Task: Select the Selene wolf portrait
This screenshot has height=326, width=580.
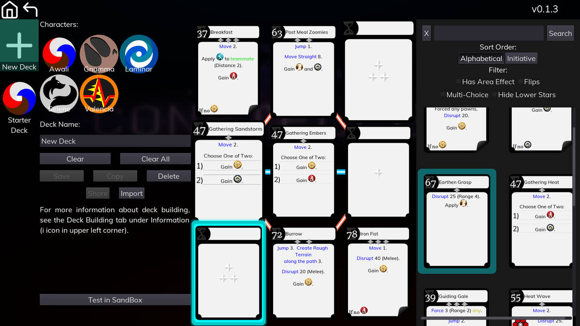Action: tap(59, 94)
